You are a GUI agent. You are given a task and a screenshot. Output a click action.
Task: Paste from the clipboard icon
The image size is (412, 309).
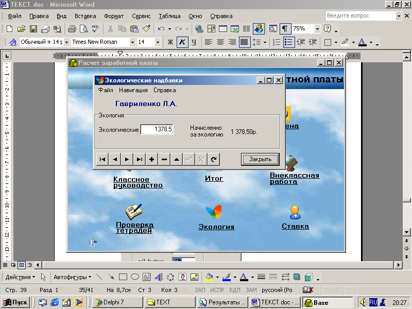click(134, 29)
